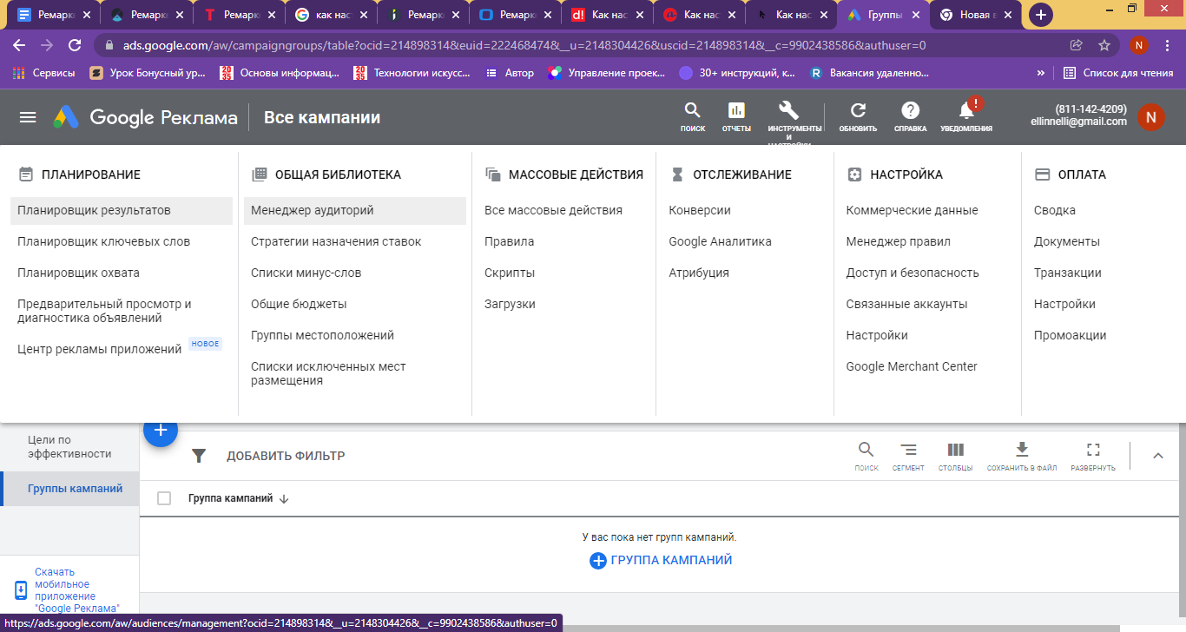Open Список для чтения reading list
Viewport: 1186px width, 632px height.
[x=1118, y=73]
